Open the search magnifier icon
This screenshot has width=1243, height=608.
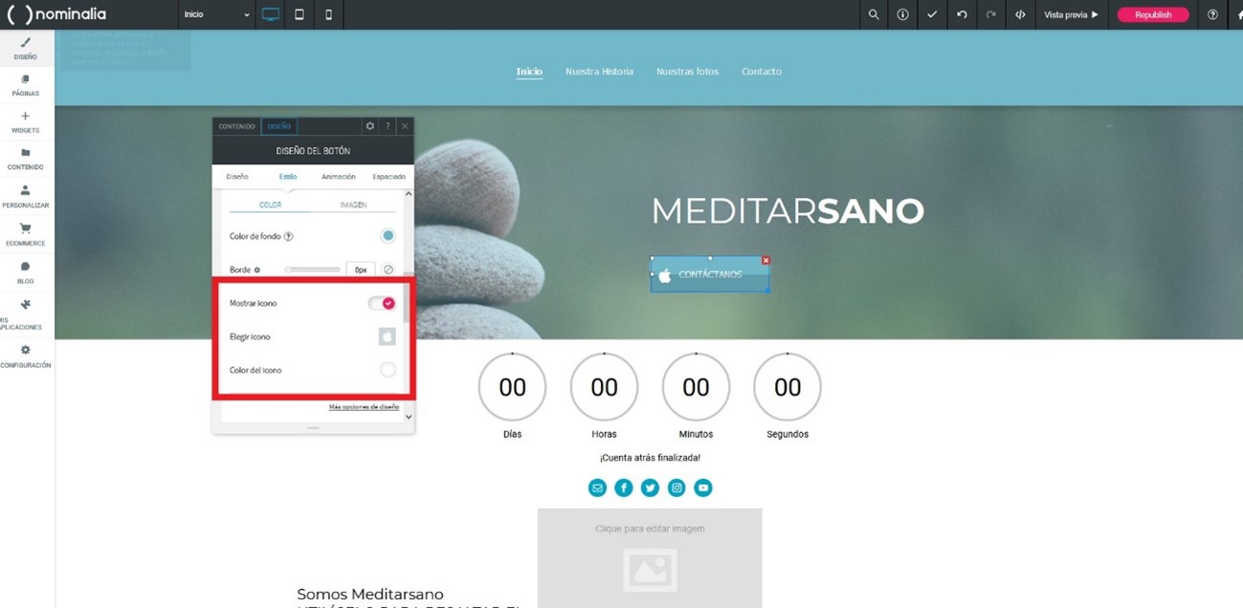coord(874,14)
